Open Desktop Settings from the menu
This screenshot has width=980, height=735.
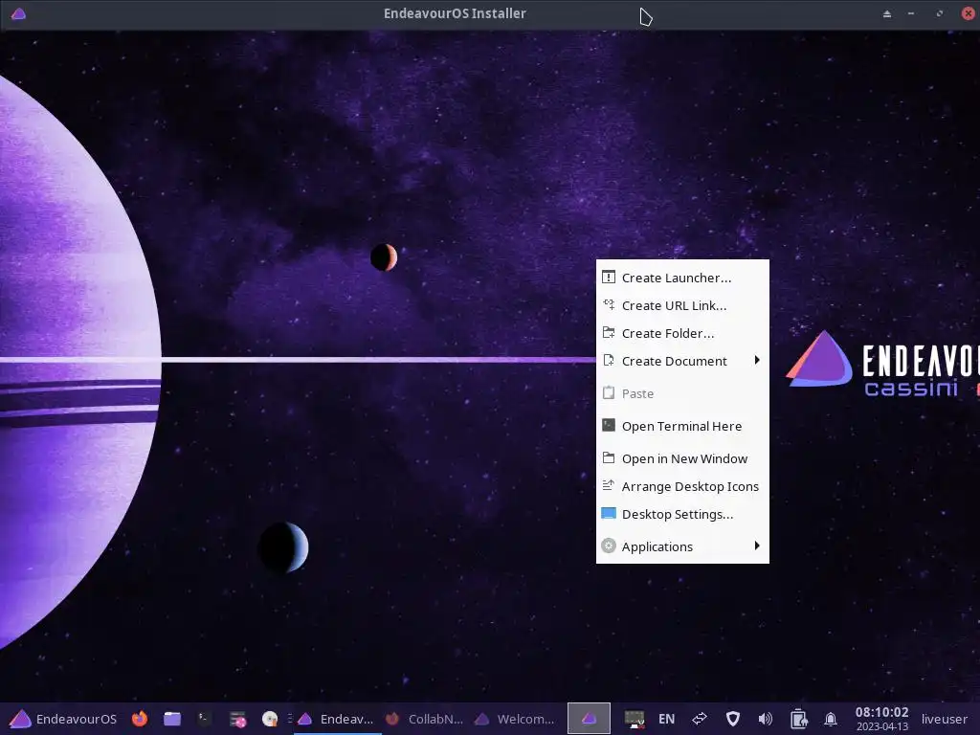[682, 514]
